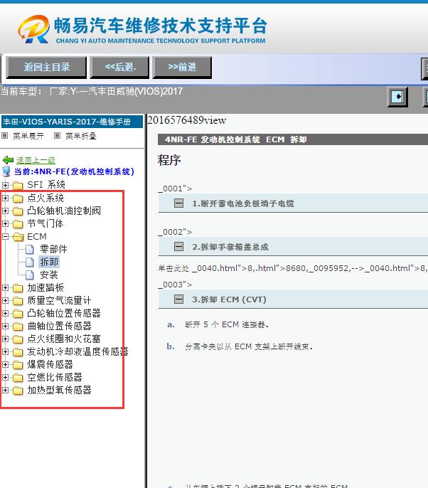Expand the 曲轴位置传感器 node

coord(5,326)
